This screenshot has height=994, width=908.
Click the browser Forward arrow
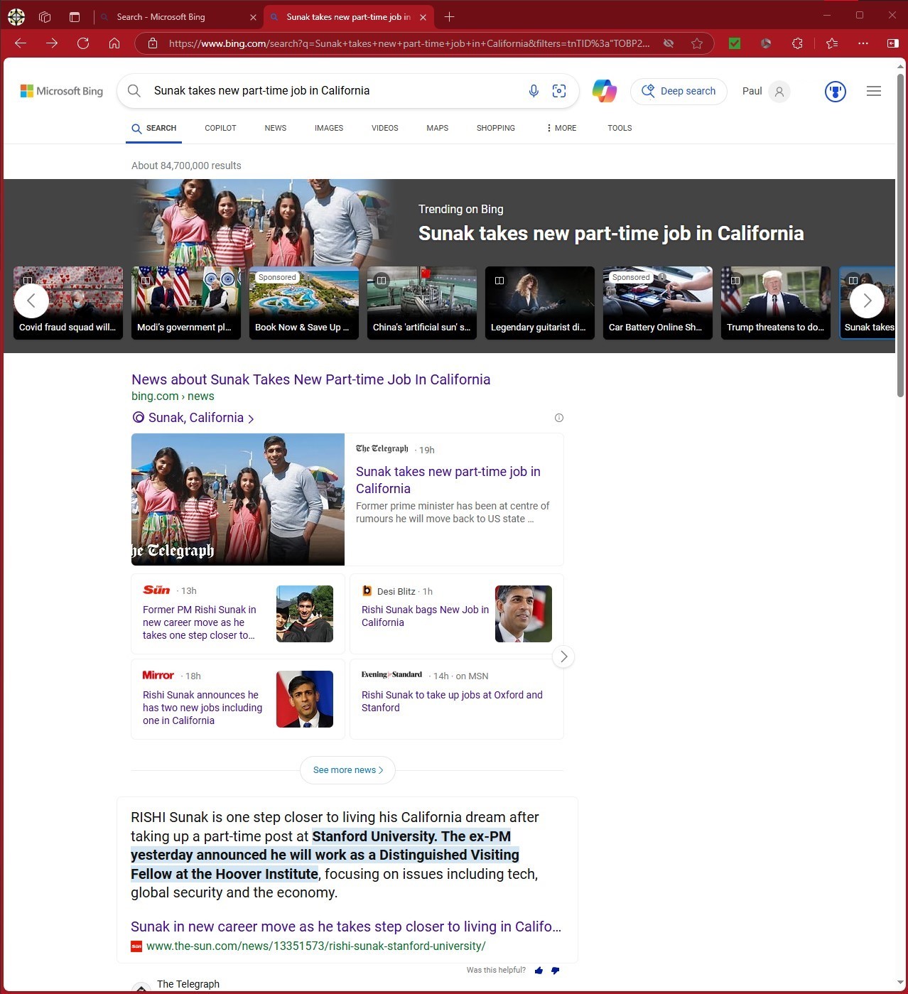point(52,43)
